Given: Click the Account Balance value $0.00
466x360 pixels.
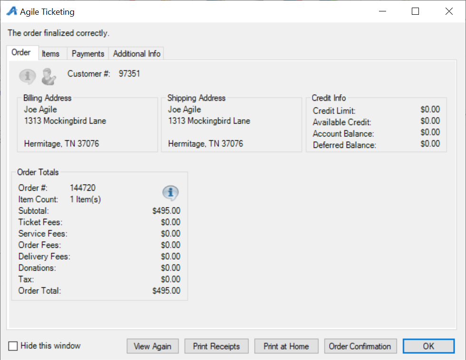Looking at the screenshot, I should tap(430, 132).
